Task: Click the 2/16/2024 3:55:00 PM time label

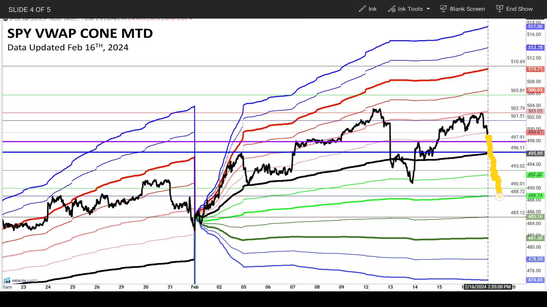Action: tap(488, 287)
